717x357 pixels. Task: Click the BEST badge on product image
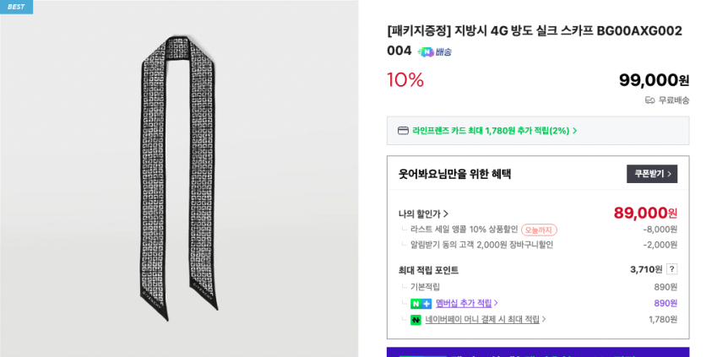[x=16, y=7]
